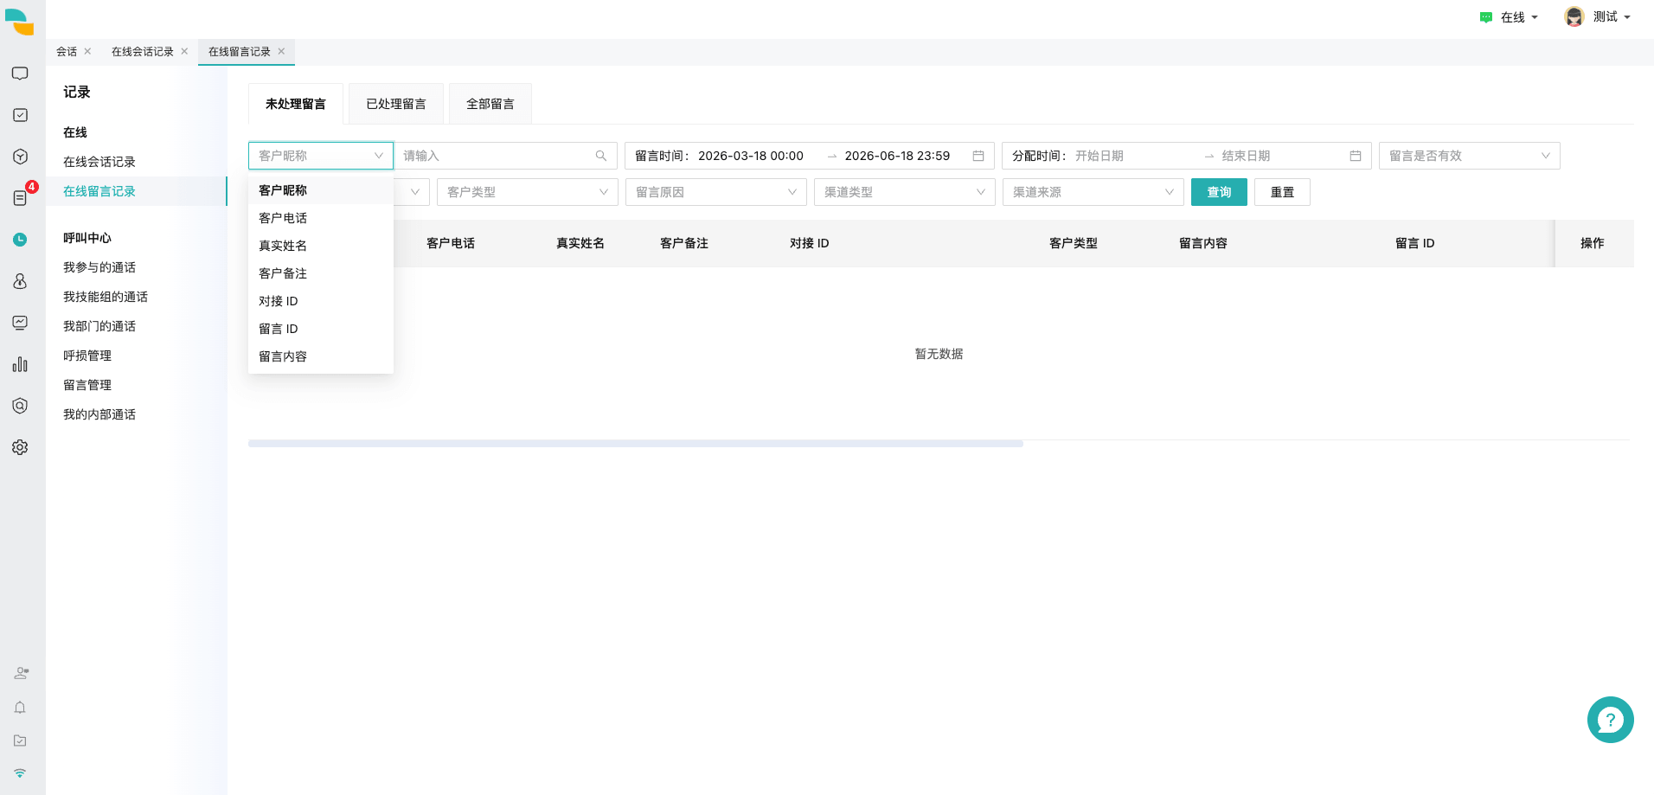Click the 留言时间 end date 2026-06-18 23:59
This screenshot has width=1654, height=795.
coord(897,156)
